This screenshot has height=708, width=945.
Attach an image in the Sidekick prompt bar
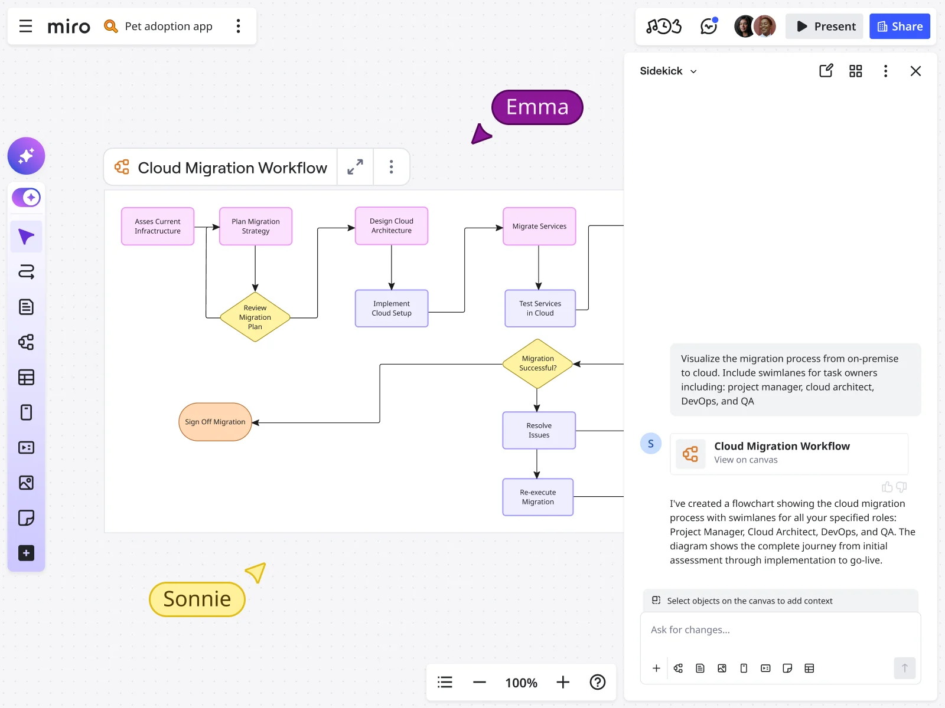pos(721,668)
